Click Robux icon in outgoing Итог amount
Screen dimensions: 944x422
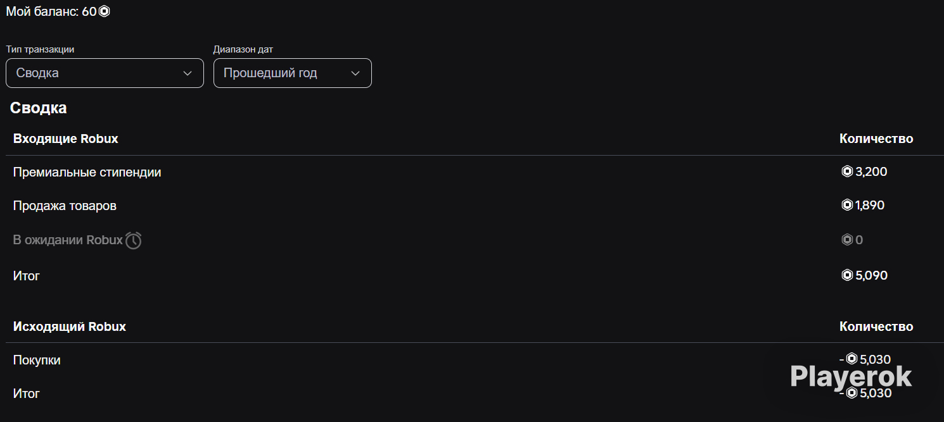click(852, 393)
